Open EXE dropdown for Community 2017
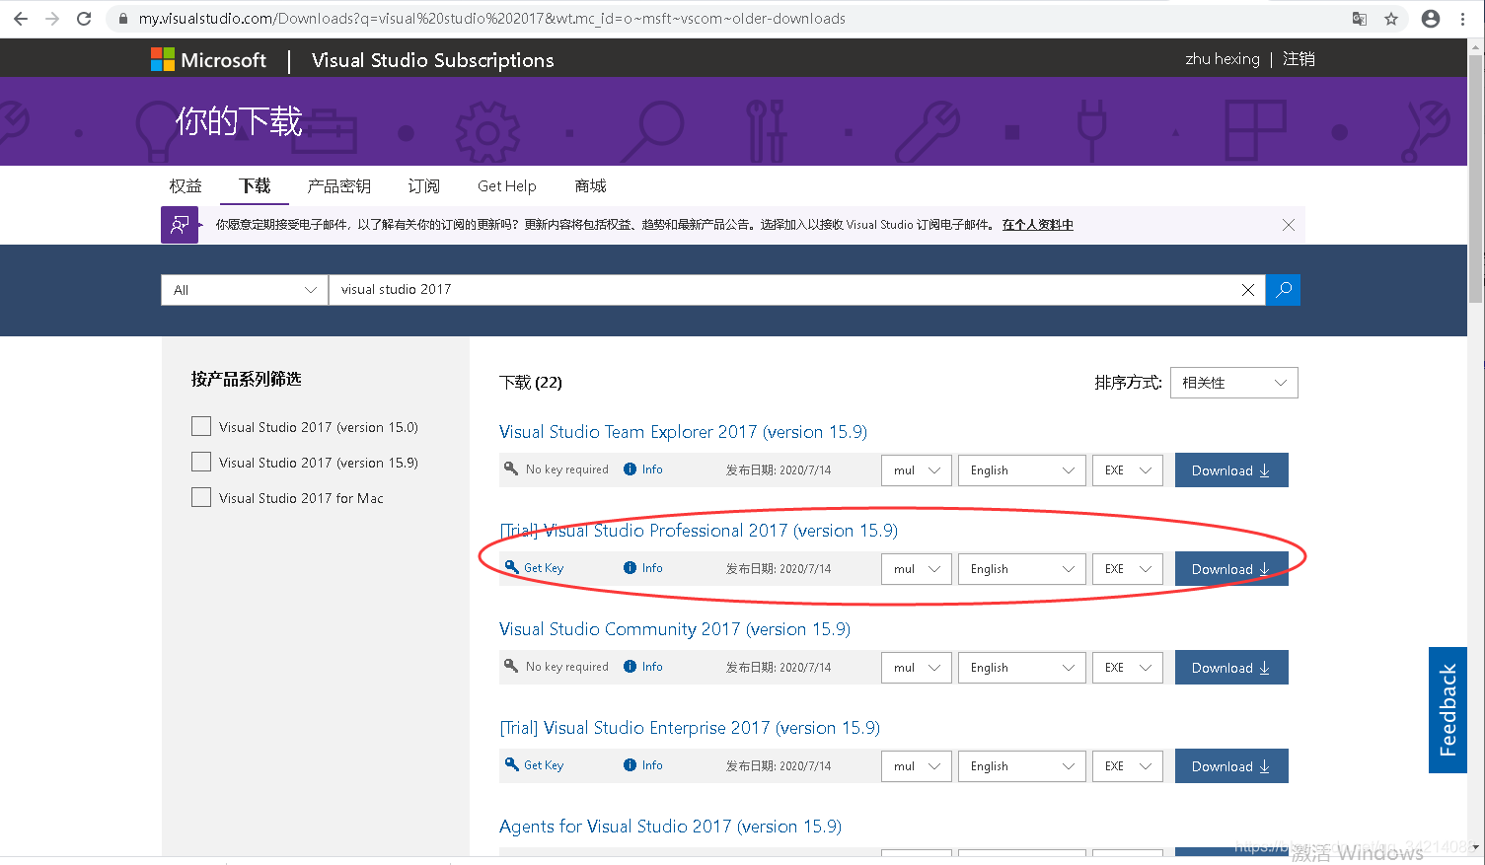Viewport: 1485px width, 865px height. pyautogui.click(x=1128, y=668)
